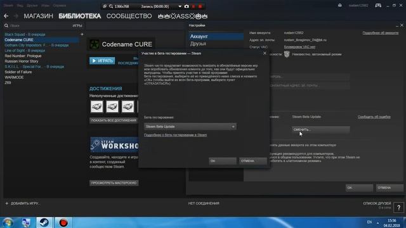This screenshot has height=228, width=406.
Task: Select WARMODE in the games list
Action: [x=14, y=77]
